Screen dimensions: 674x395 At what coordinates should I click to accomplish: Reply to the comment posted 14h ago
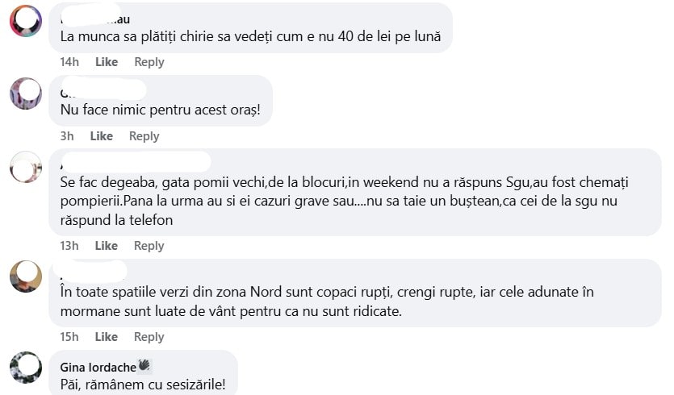tap(149, 62)
